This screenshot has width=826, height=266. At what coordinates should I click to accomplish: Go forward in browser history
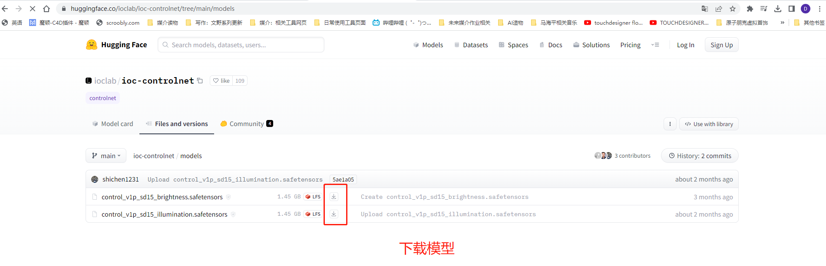coord(19,9)
